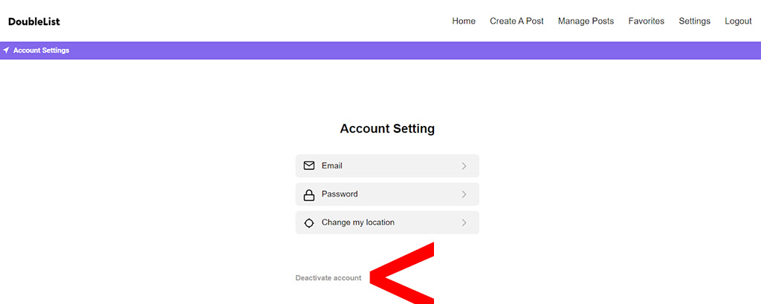Log out using the Logout link
761x304 pixels.
tap(738, 22)
